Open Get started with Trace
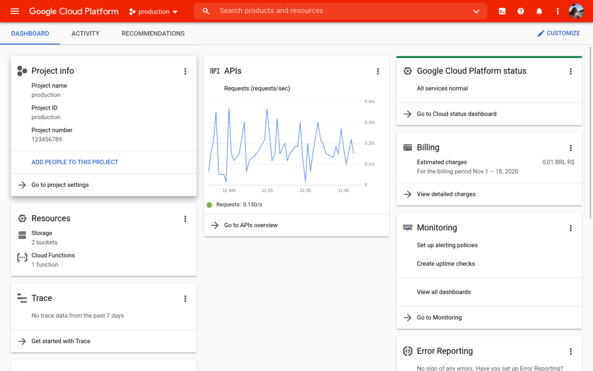 click(60, 341)
